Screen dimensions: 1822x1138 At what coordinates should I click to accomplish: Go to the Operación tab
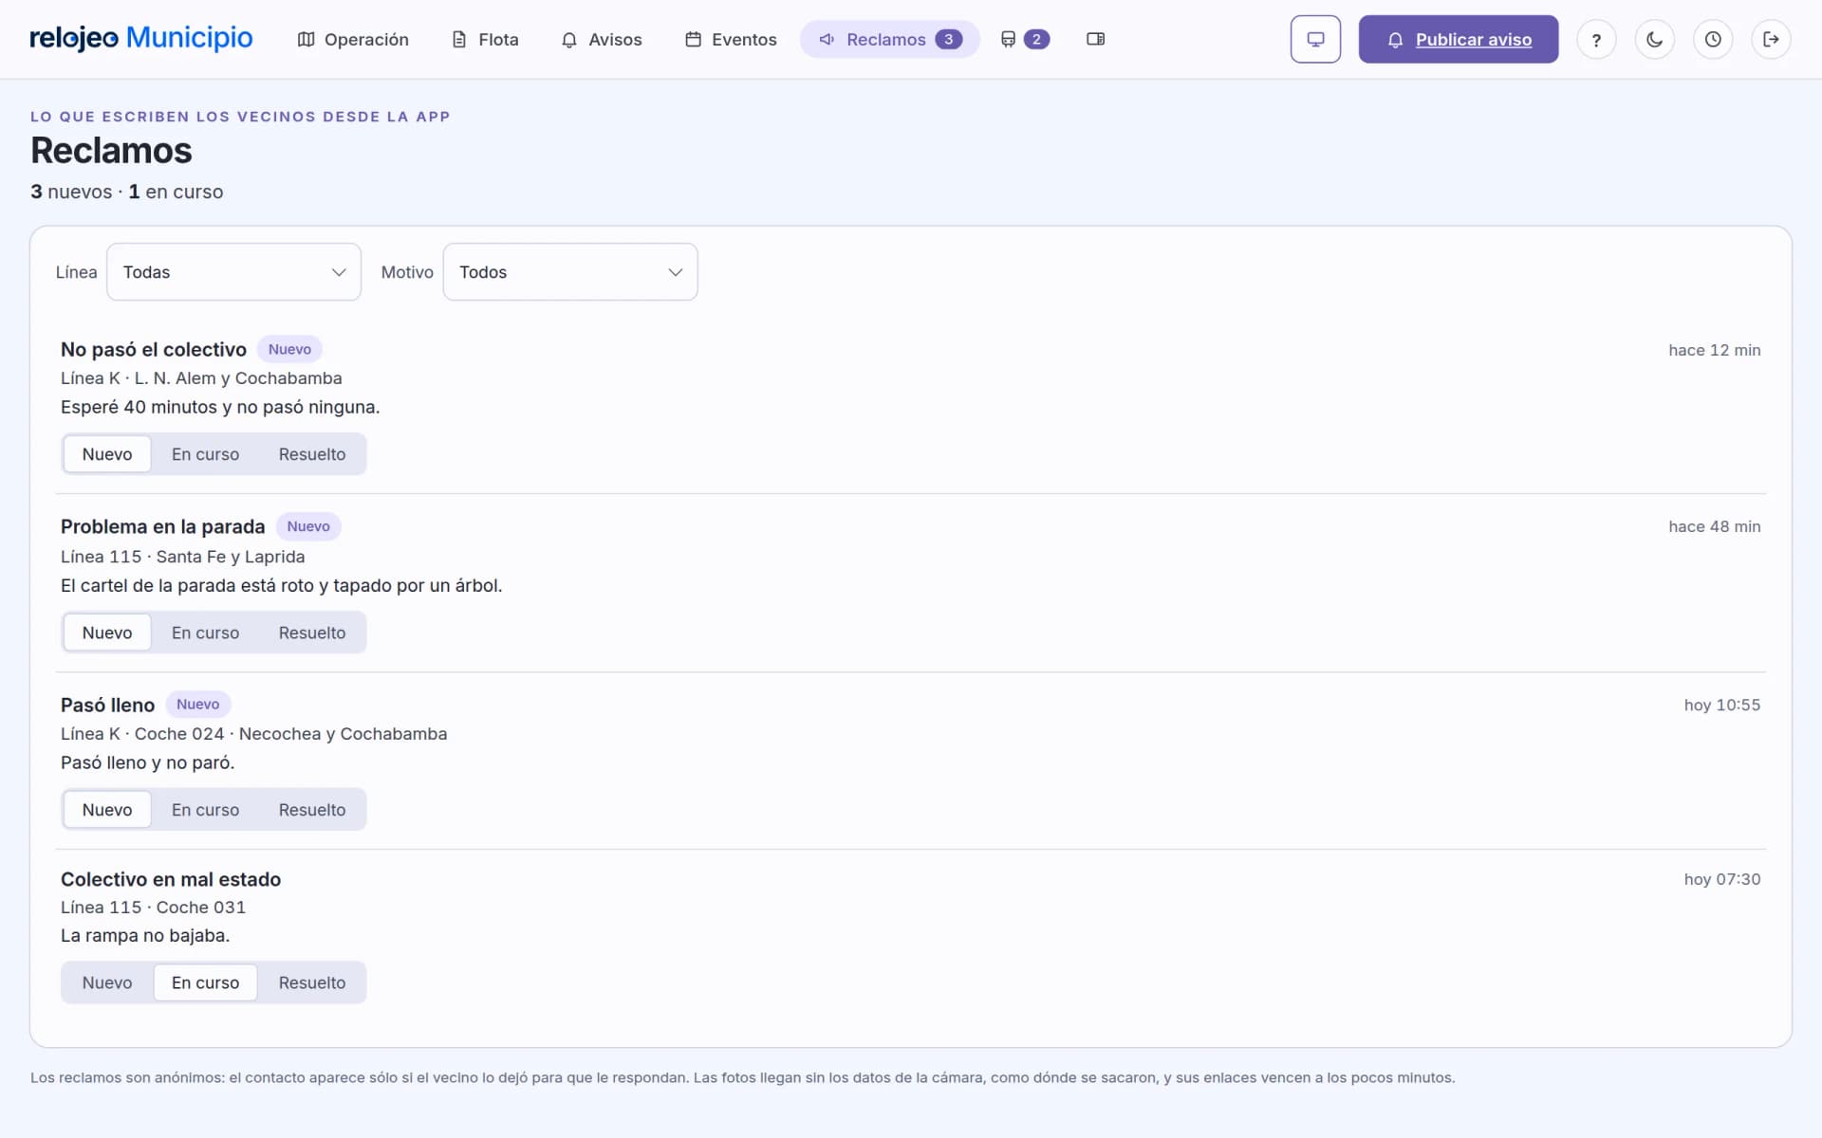(353, 40)
